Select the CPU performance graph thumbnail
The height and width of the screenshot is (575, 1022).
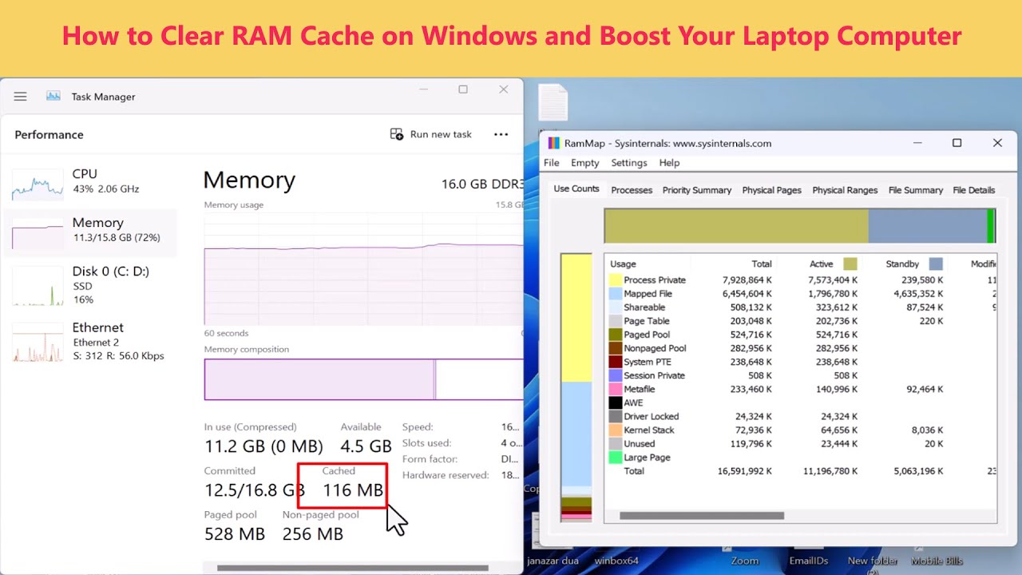click(x=38, y=183)
